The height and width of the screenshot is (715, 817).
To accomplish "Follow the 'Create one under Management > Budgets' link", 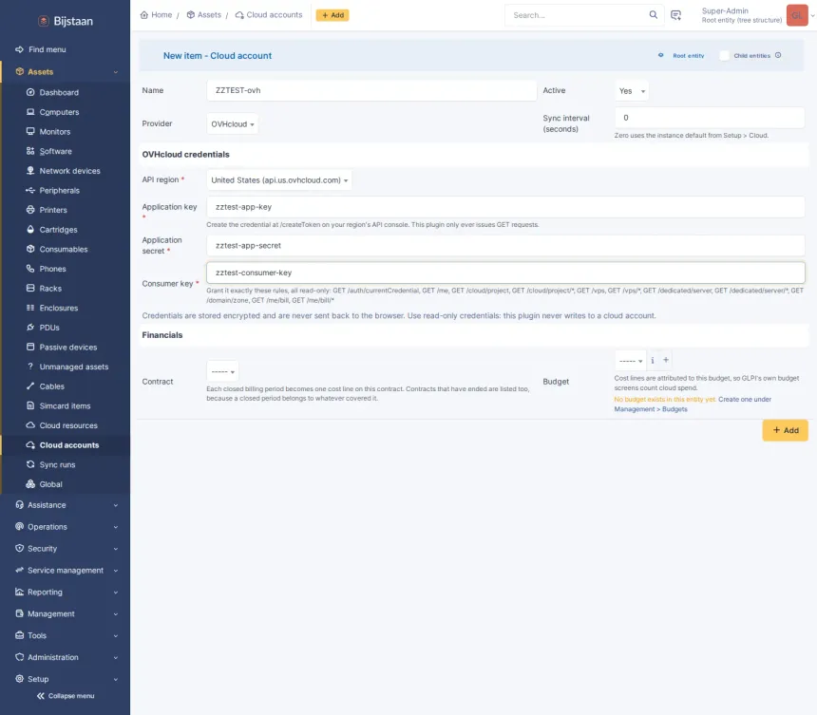I will click(x=693, y=405).
